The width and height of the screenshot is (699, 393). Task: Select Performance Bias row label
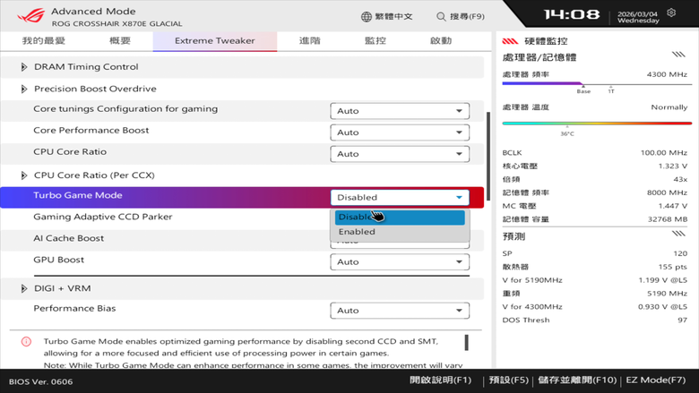(74, 309)
